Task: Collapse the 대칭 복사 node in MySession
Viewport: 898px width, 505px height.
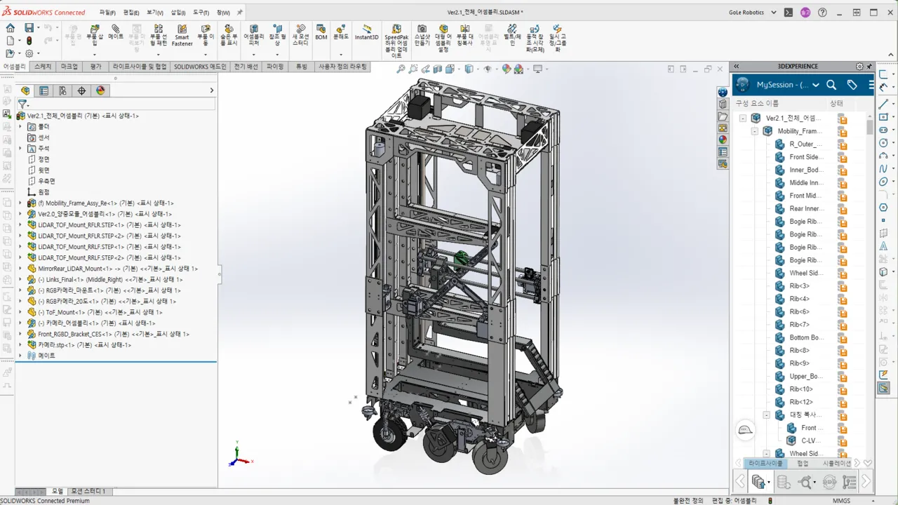Action: [766, 415]
